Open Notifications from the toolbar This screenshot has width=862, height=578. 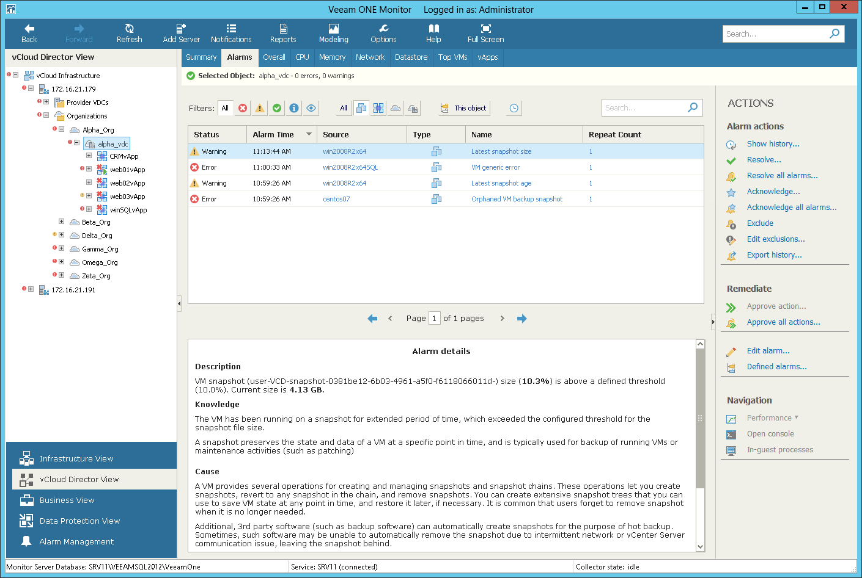click(231, 34)
